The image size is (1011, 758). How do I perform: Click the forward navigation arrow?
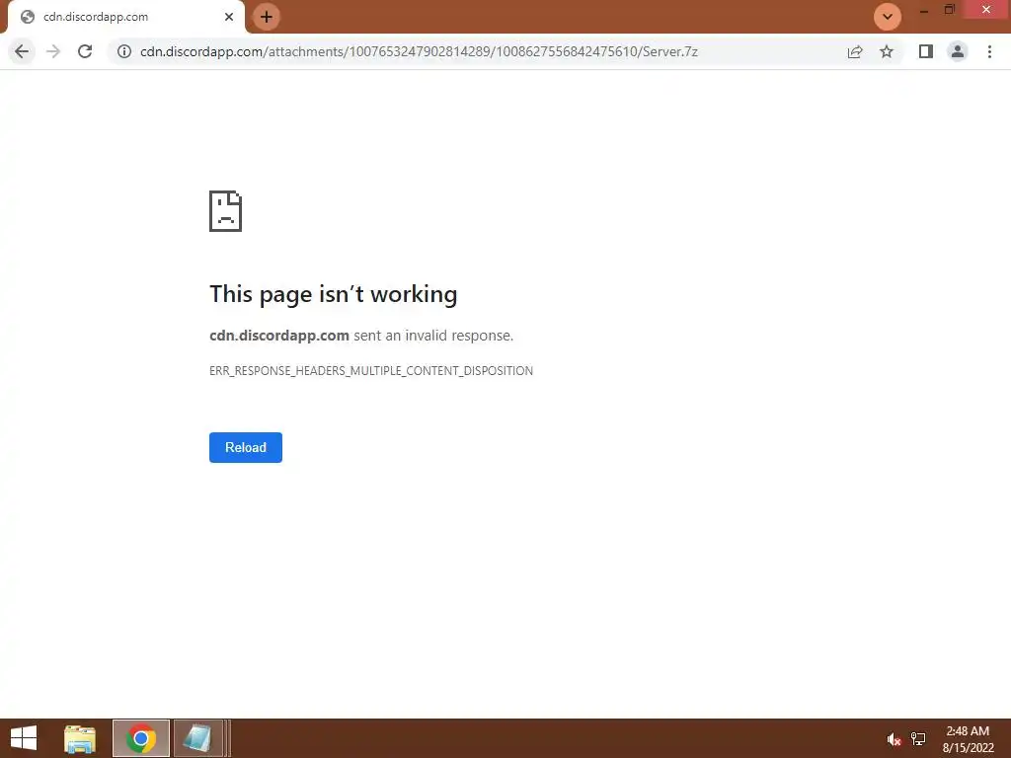(53, 51)
